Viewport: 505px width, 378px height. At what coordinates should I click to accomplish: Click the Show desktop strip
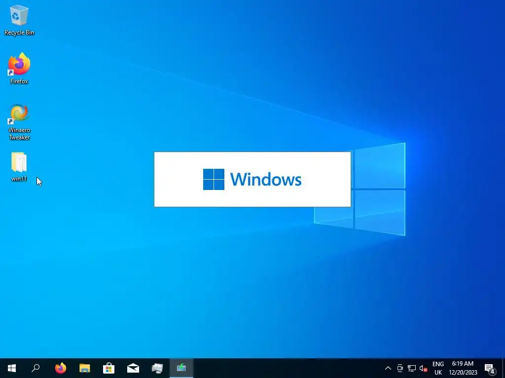[504, 368]
